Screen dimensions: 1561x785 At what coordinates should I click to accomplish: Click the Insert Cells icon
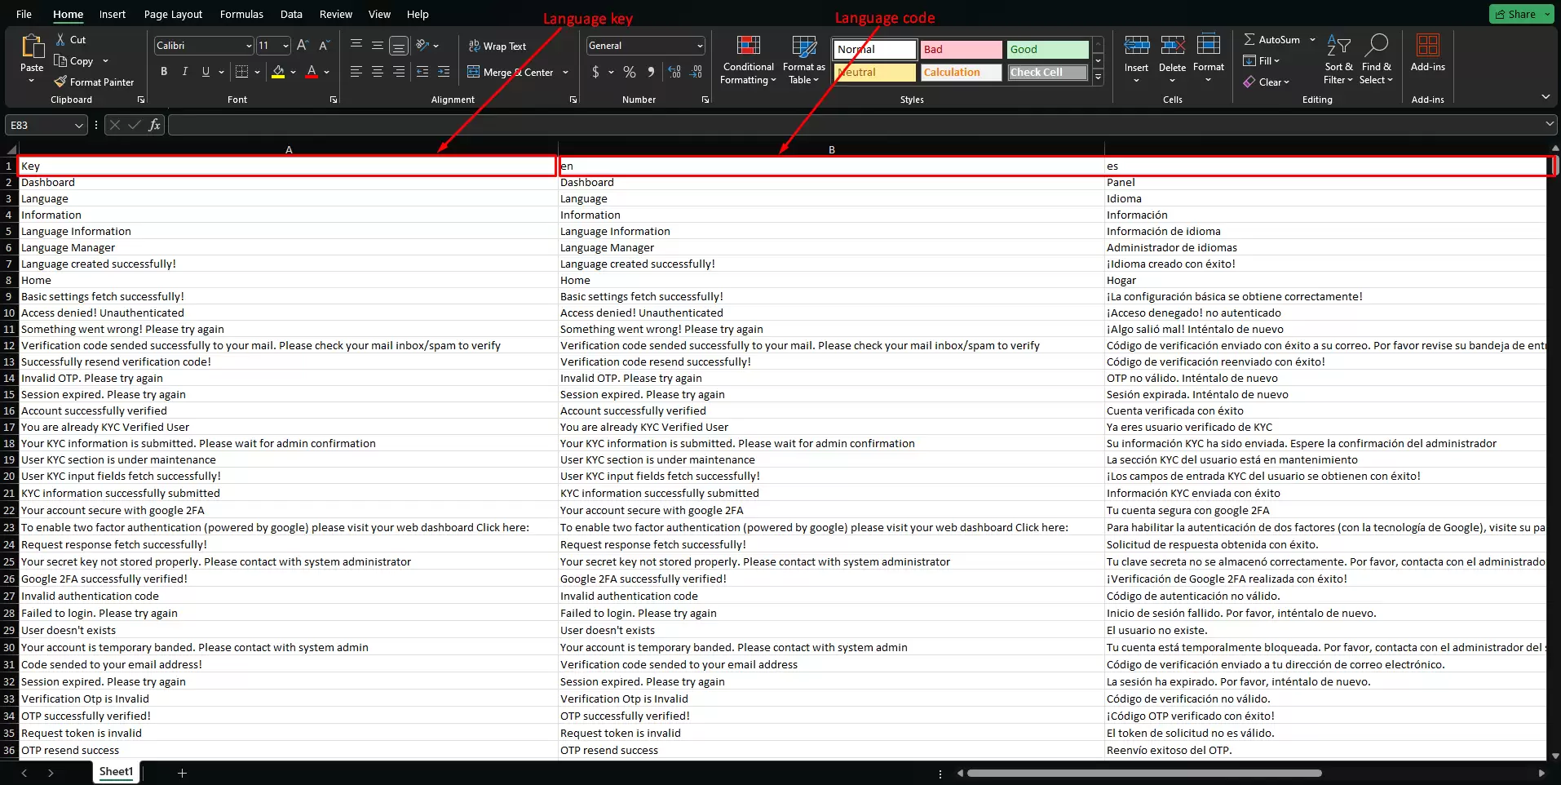[x=1136, y=45]
